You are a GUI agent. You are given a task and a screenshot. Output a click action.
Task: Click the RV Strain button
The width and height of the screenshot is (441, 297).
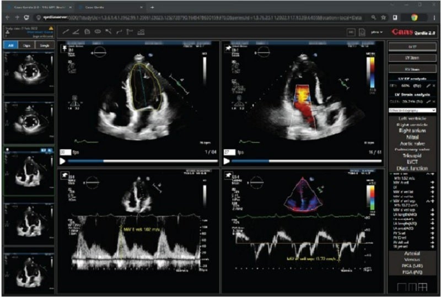click(412, 69)
